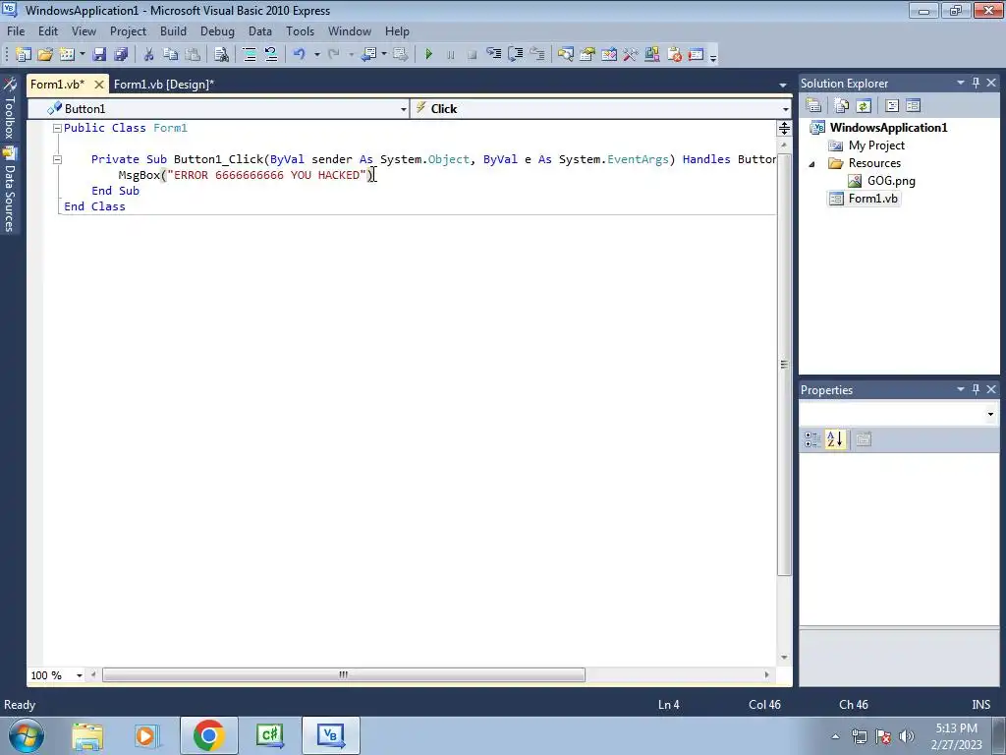Toggle the pin on Properties panel

(x=976, y=389)
